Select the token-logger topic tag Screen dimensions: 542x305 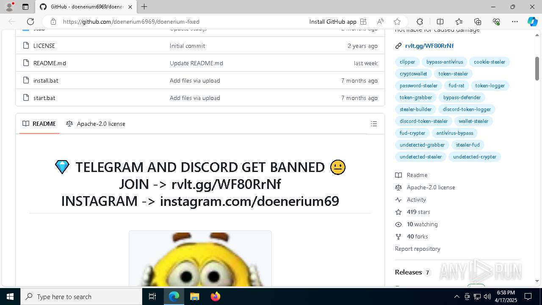click(490, 86)
